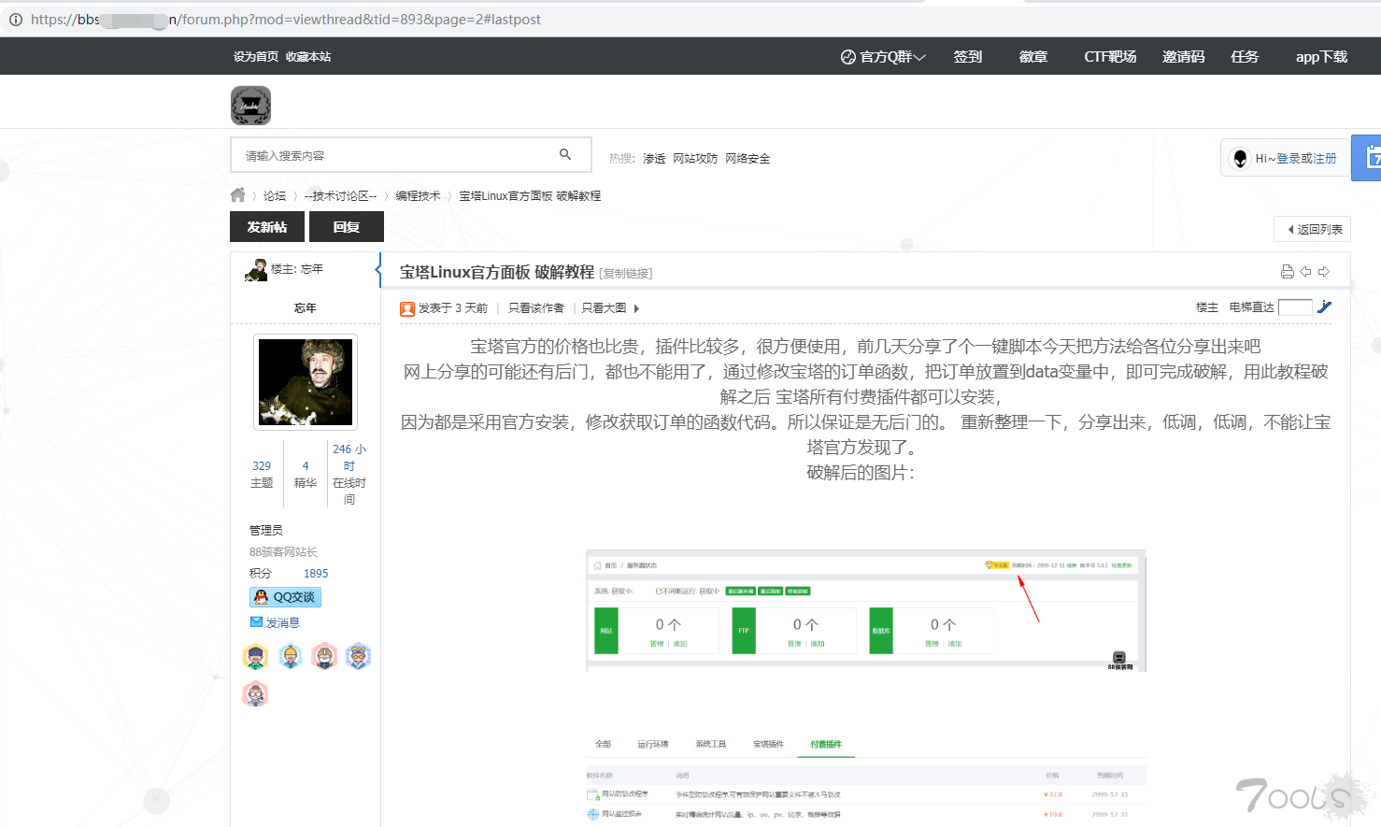Click 只看该作者 filter link
This screenshot has width=1381, height=827.
tap(536, 308)
